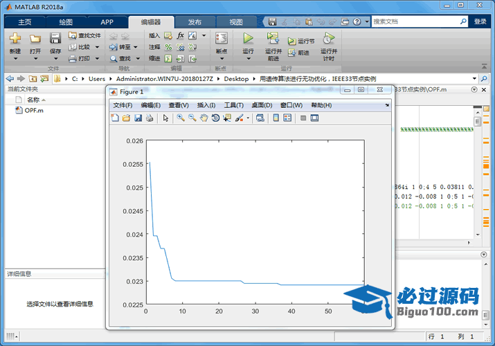The width and height of the screenshot is (495, 346).
Task: Click the back navigation arrow in address bar
Action: click(10, 78)
